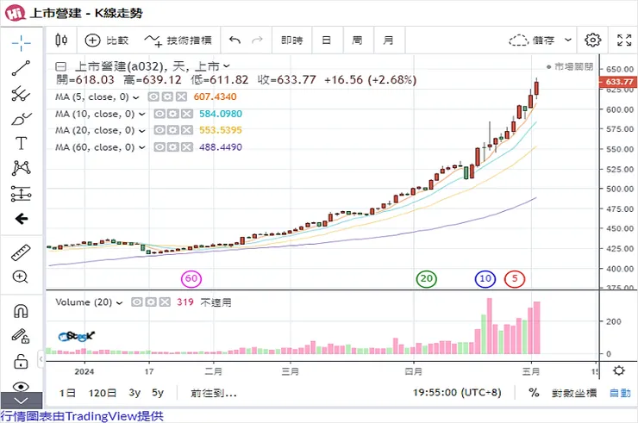Enter fullscreen mode

pyautogui.click(x=624, y=40)
